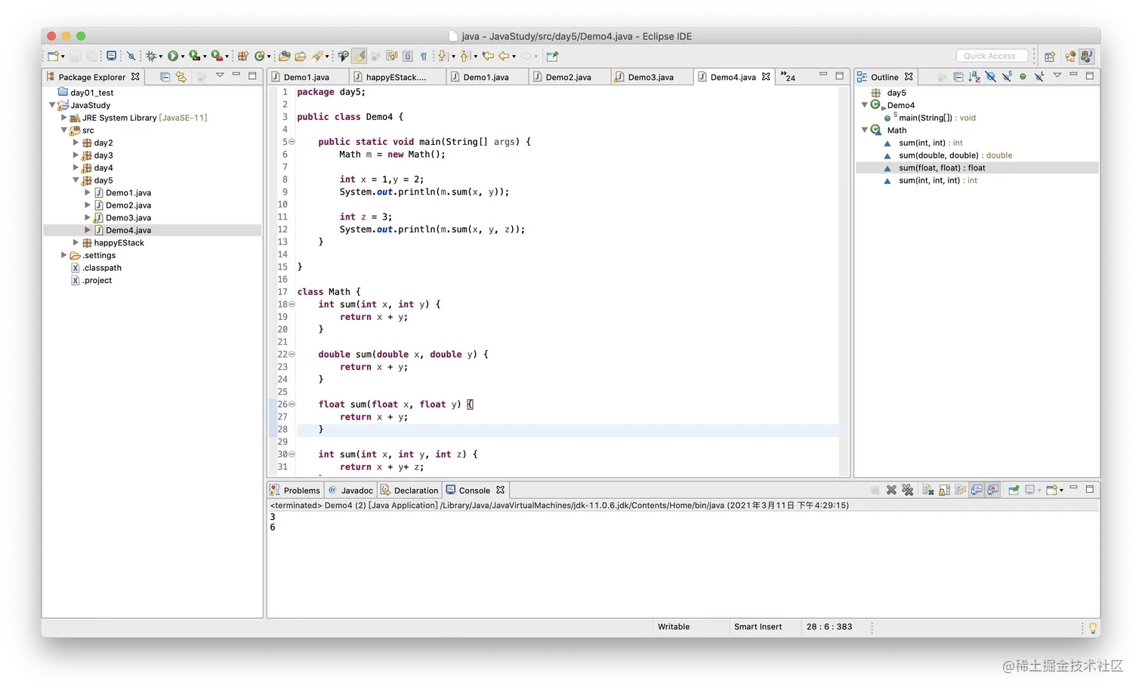The image size is (1142, 692).
Task: Go to Previous Annotation arrow
Action: coord(464,56)
